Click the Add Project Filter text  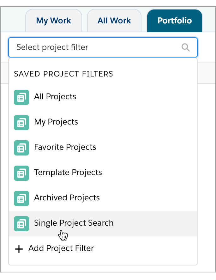(x=61, y=248)
